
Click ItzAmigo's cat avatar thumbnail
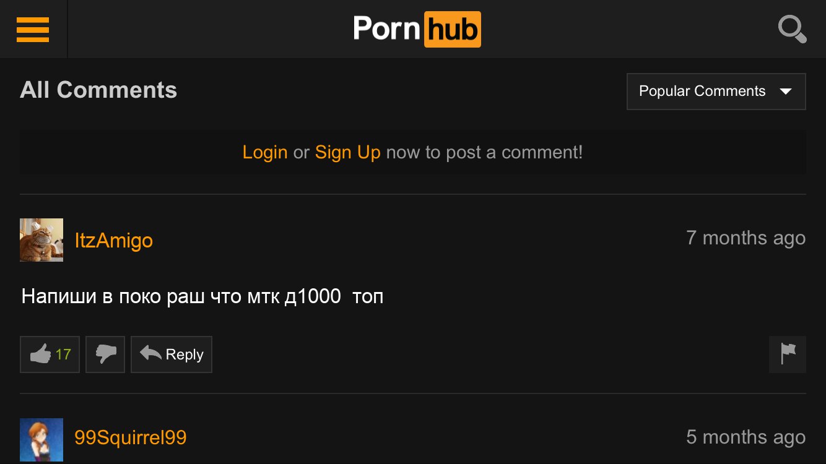41,240
